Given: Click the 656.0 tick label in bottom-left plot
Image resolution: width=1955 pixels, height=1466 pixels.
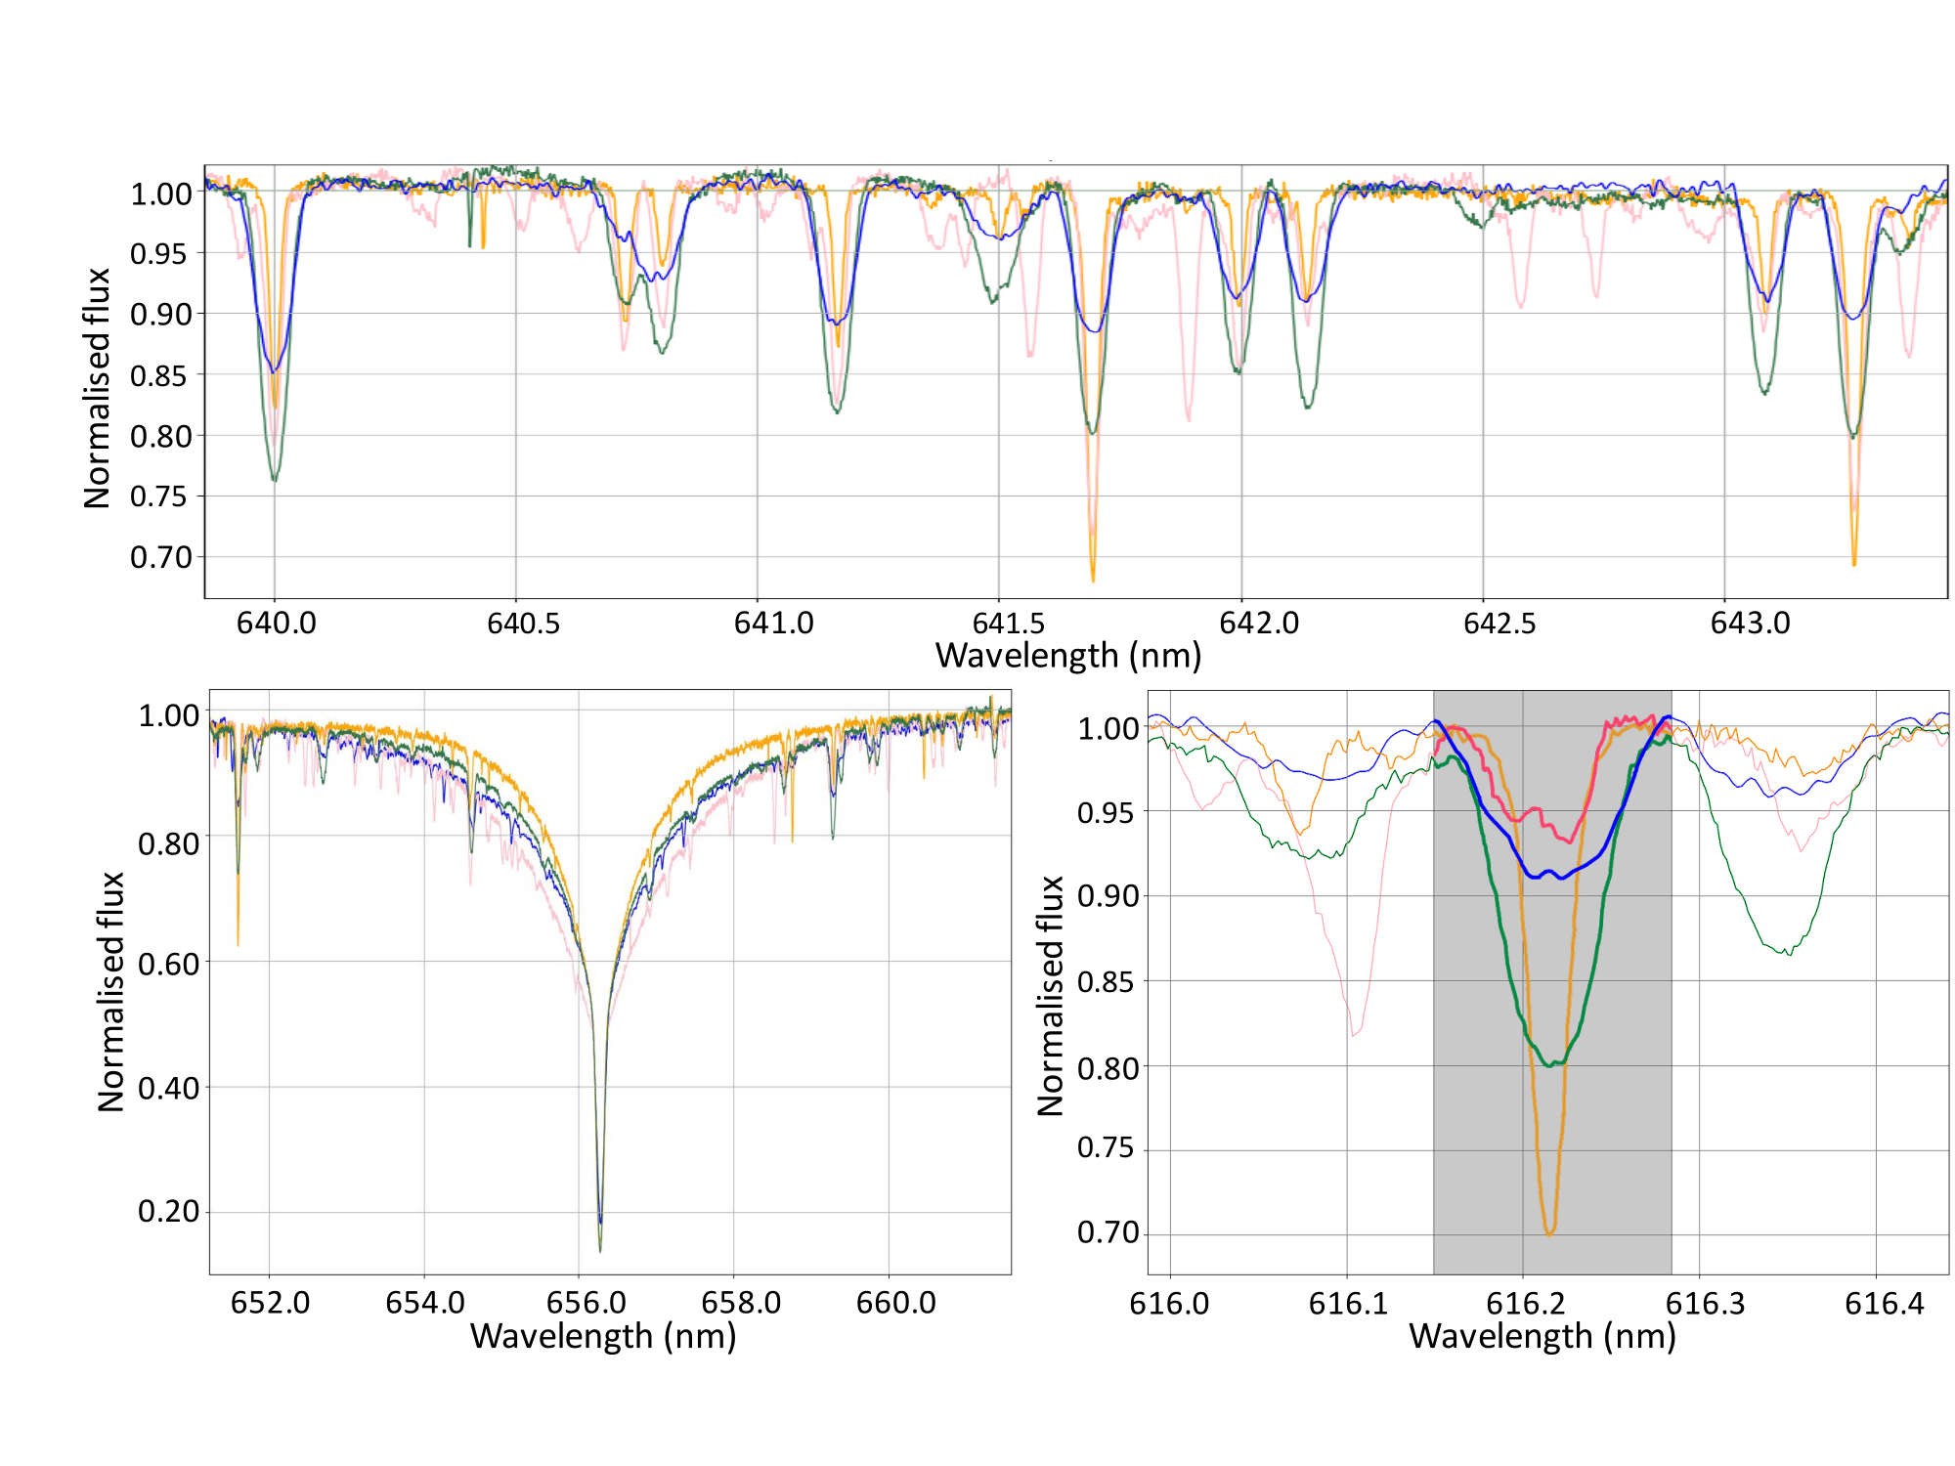Looking at the screenshot, I should tap(586, 1303).
